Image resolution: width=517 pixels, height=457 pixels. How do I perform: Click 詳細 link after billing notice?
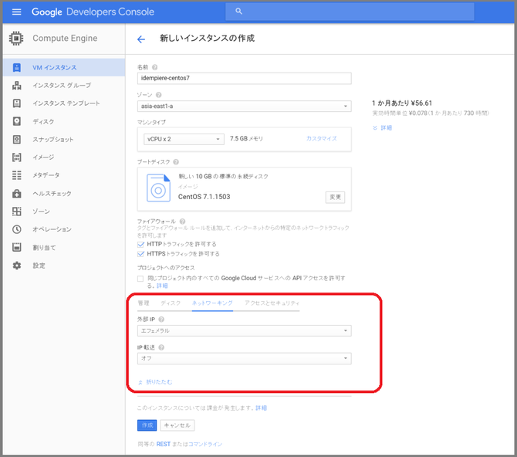click(x=261, y=408)
